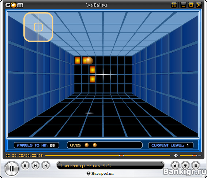
Task: Open the playlist icon
Action: tap(196, 166)
